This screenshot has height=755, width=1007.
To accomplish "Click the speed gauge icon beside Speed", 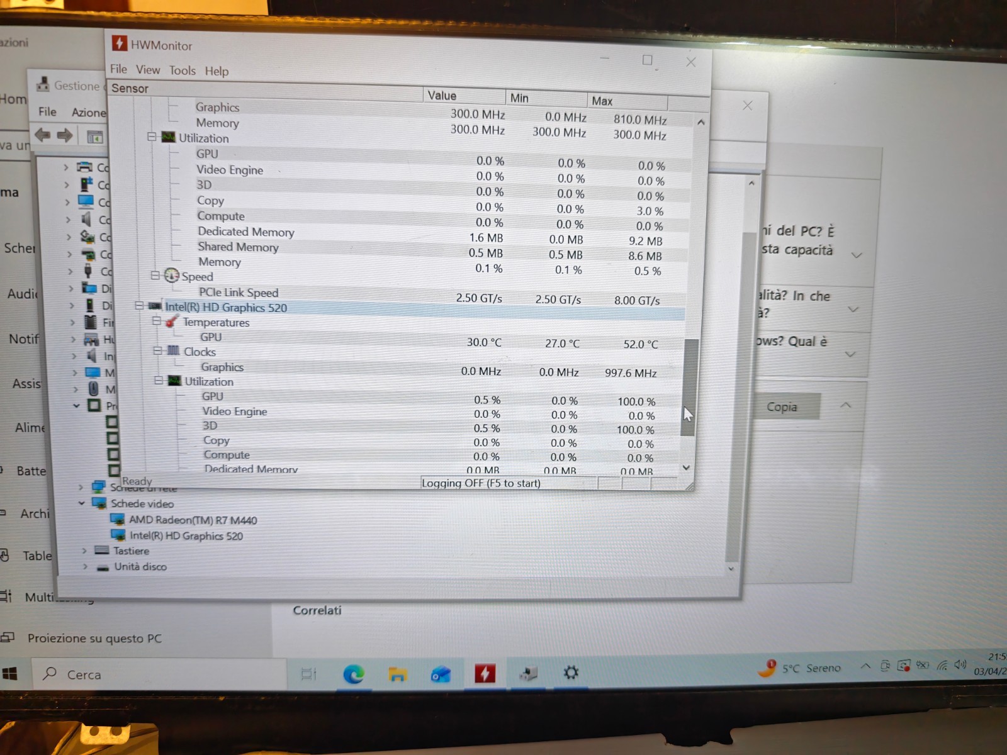I will (171, 275).
